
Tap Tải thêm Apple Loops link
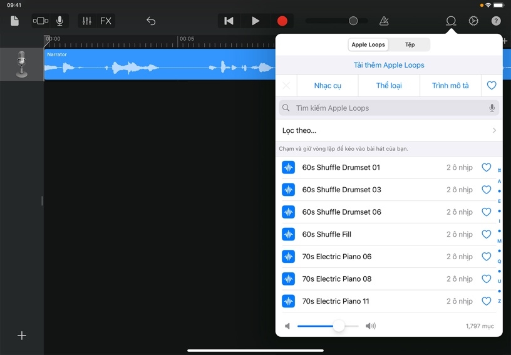(389, 65)
